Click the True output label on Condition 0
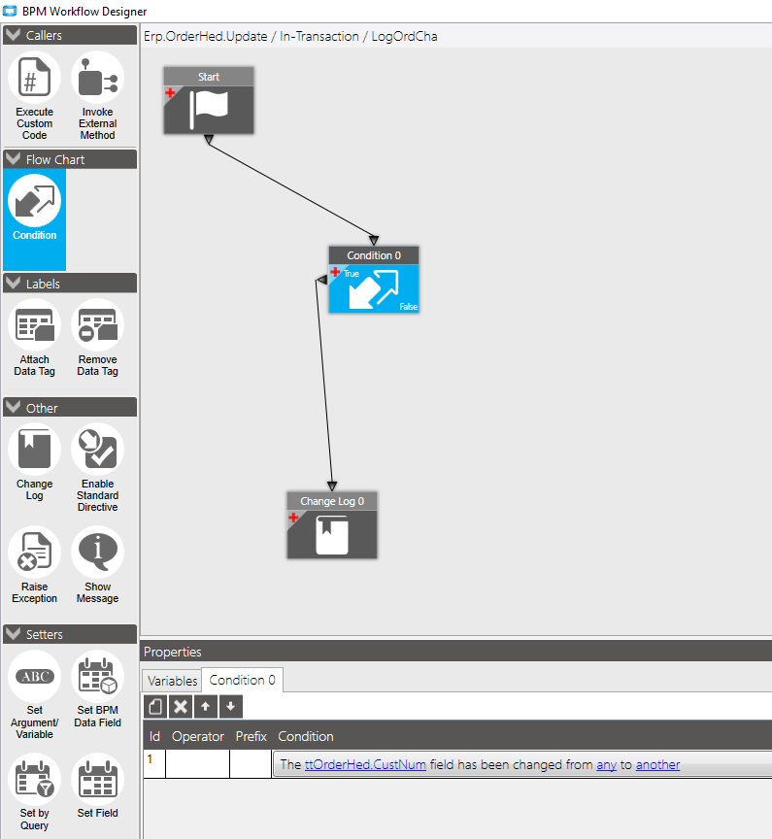The width and height of the screenshot is (772, 839). click(351, 274)
